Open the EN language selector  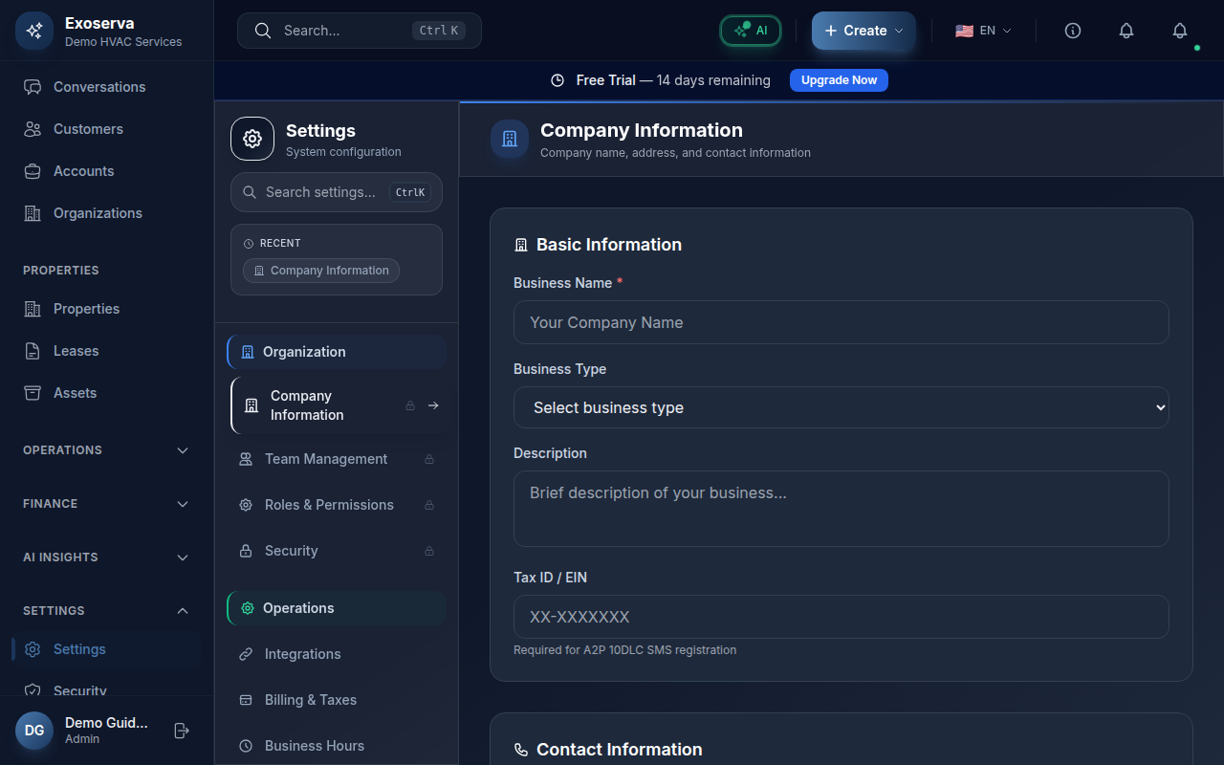983,31
